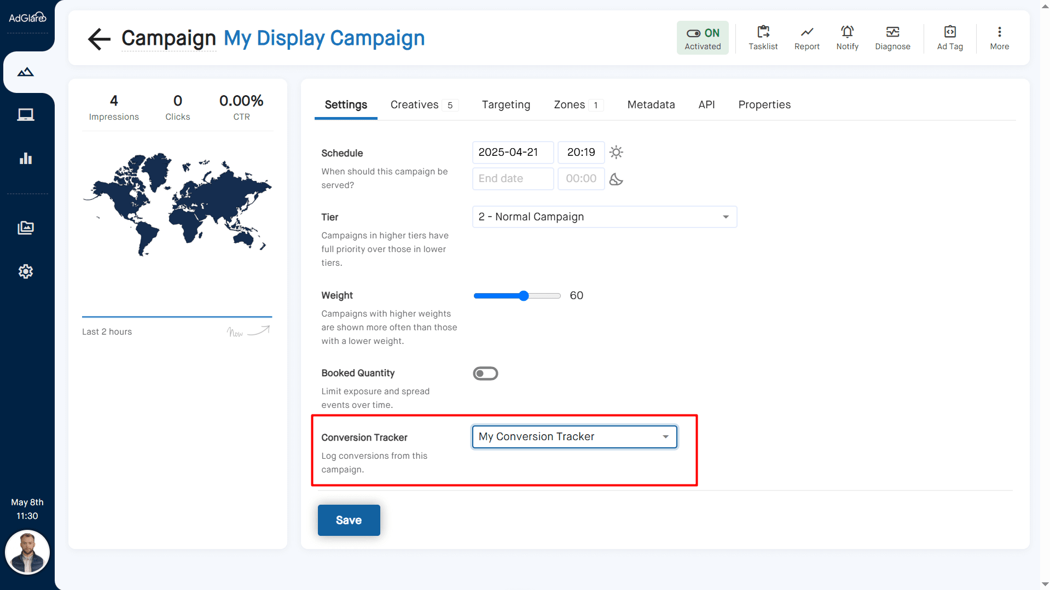Expand the My Conversion Tracker selector arrow

click(665, 436)
